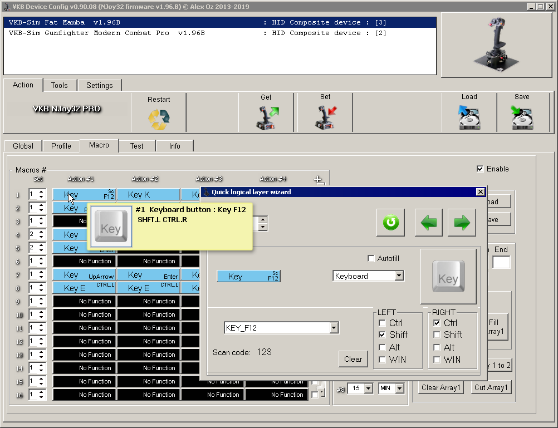This screenshot has height=428, width=558.
Task: Click the Clear button in wizard
Action: pos(353,359)
